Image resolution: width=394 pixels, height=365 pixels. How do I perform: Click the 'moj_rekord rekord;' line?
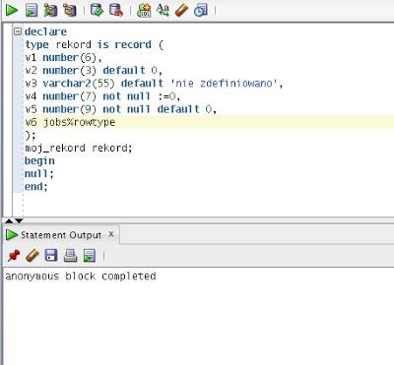79,149
